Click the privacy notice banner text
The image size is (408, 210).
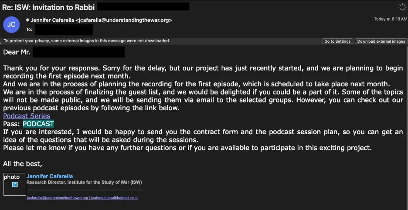(x=87, y=41)
